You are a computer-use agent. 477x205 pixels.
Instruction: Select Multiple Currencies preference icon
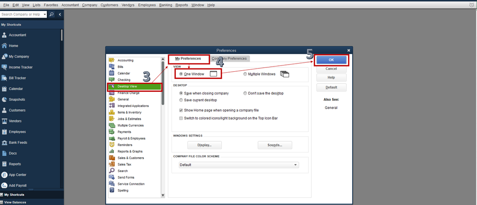(112, 125)
